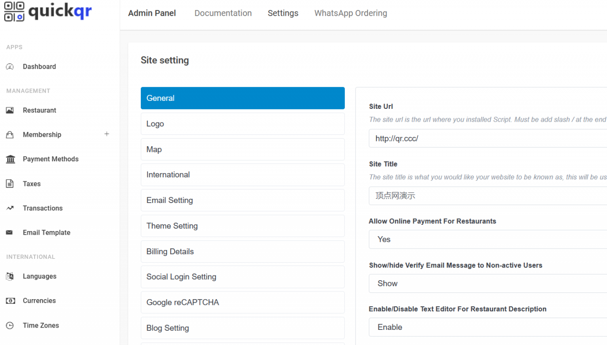The image size is (607, 345).
Task: Click the Taxes document icon
Action: (10, 184)
